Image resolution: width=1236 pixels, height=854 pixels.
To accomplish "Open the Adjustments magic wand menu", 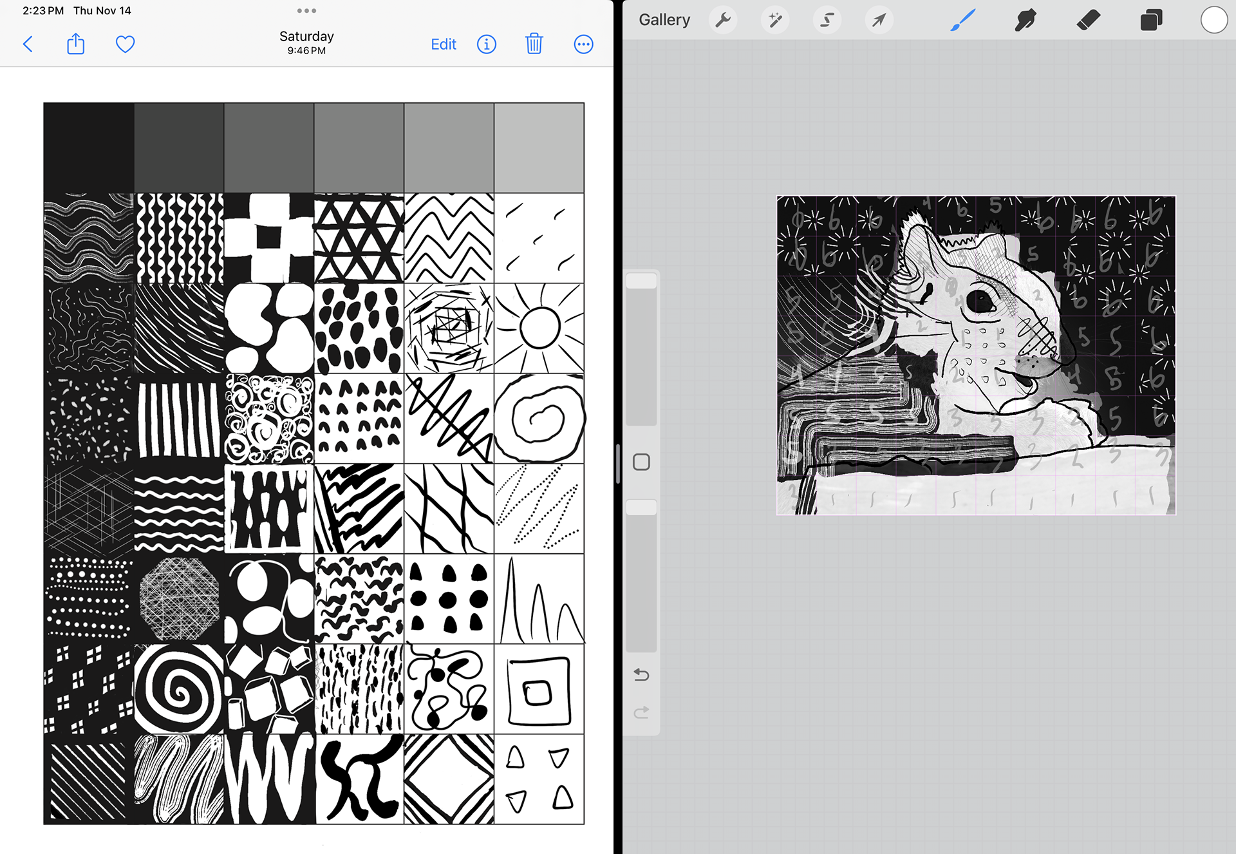I will [775, 20].
